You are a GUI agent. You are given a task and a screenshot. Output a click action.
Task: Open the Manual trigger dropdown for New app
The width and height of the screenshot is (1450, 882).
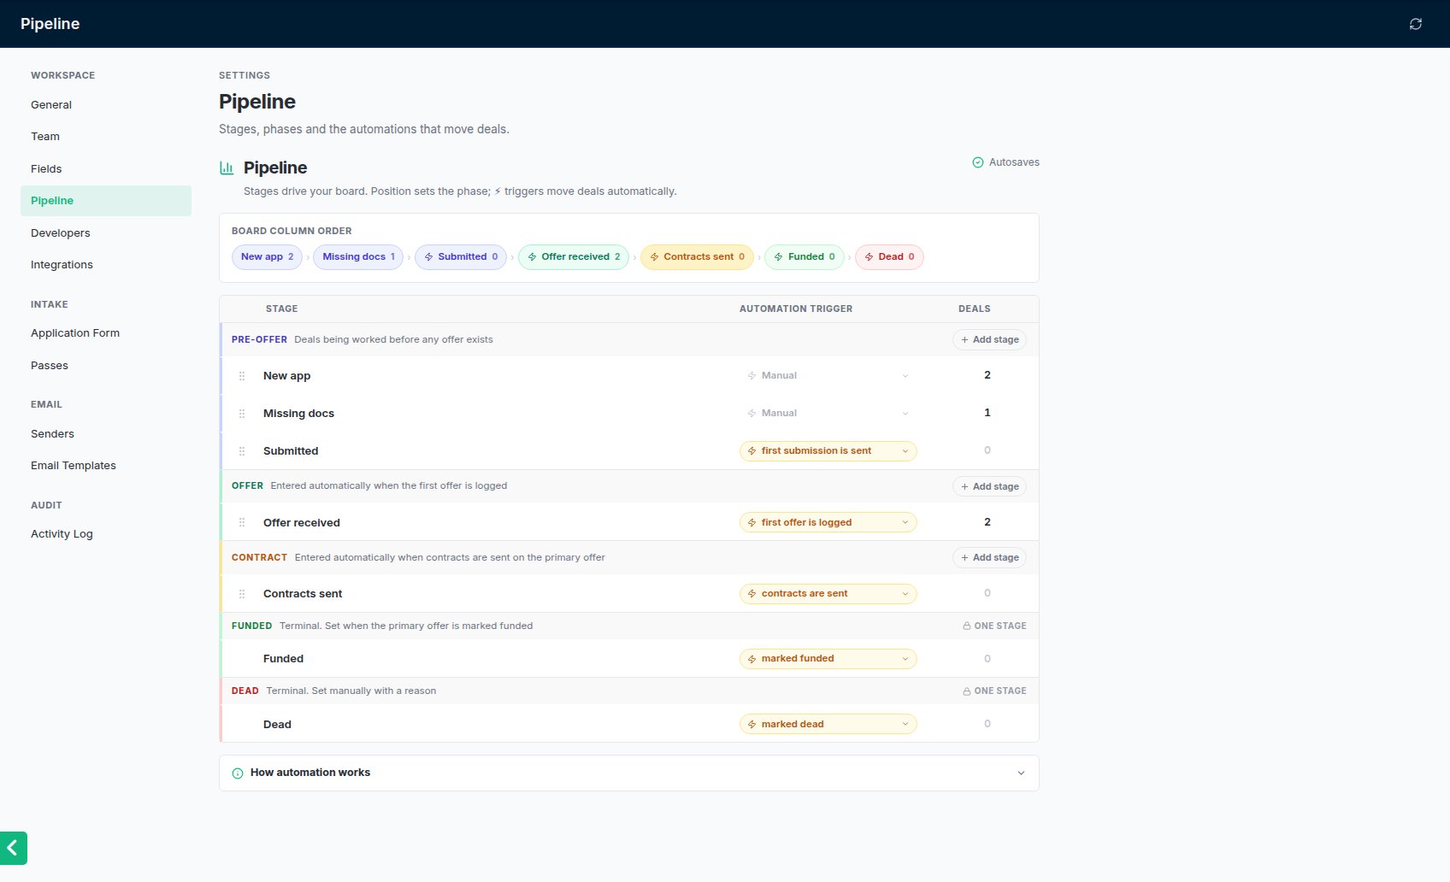coord(828,376)
